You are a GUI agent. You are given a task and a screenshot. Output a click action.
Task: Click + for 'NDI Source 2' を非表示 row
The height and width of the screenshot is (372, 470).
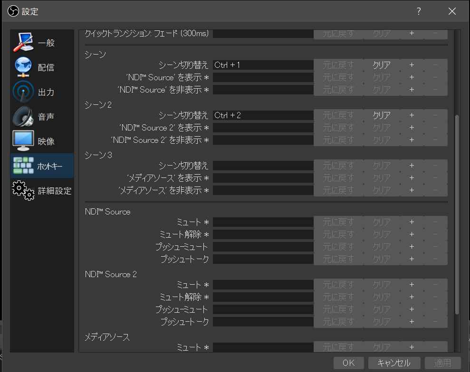[x=412, y=140]
